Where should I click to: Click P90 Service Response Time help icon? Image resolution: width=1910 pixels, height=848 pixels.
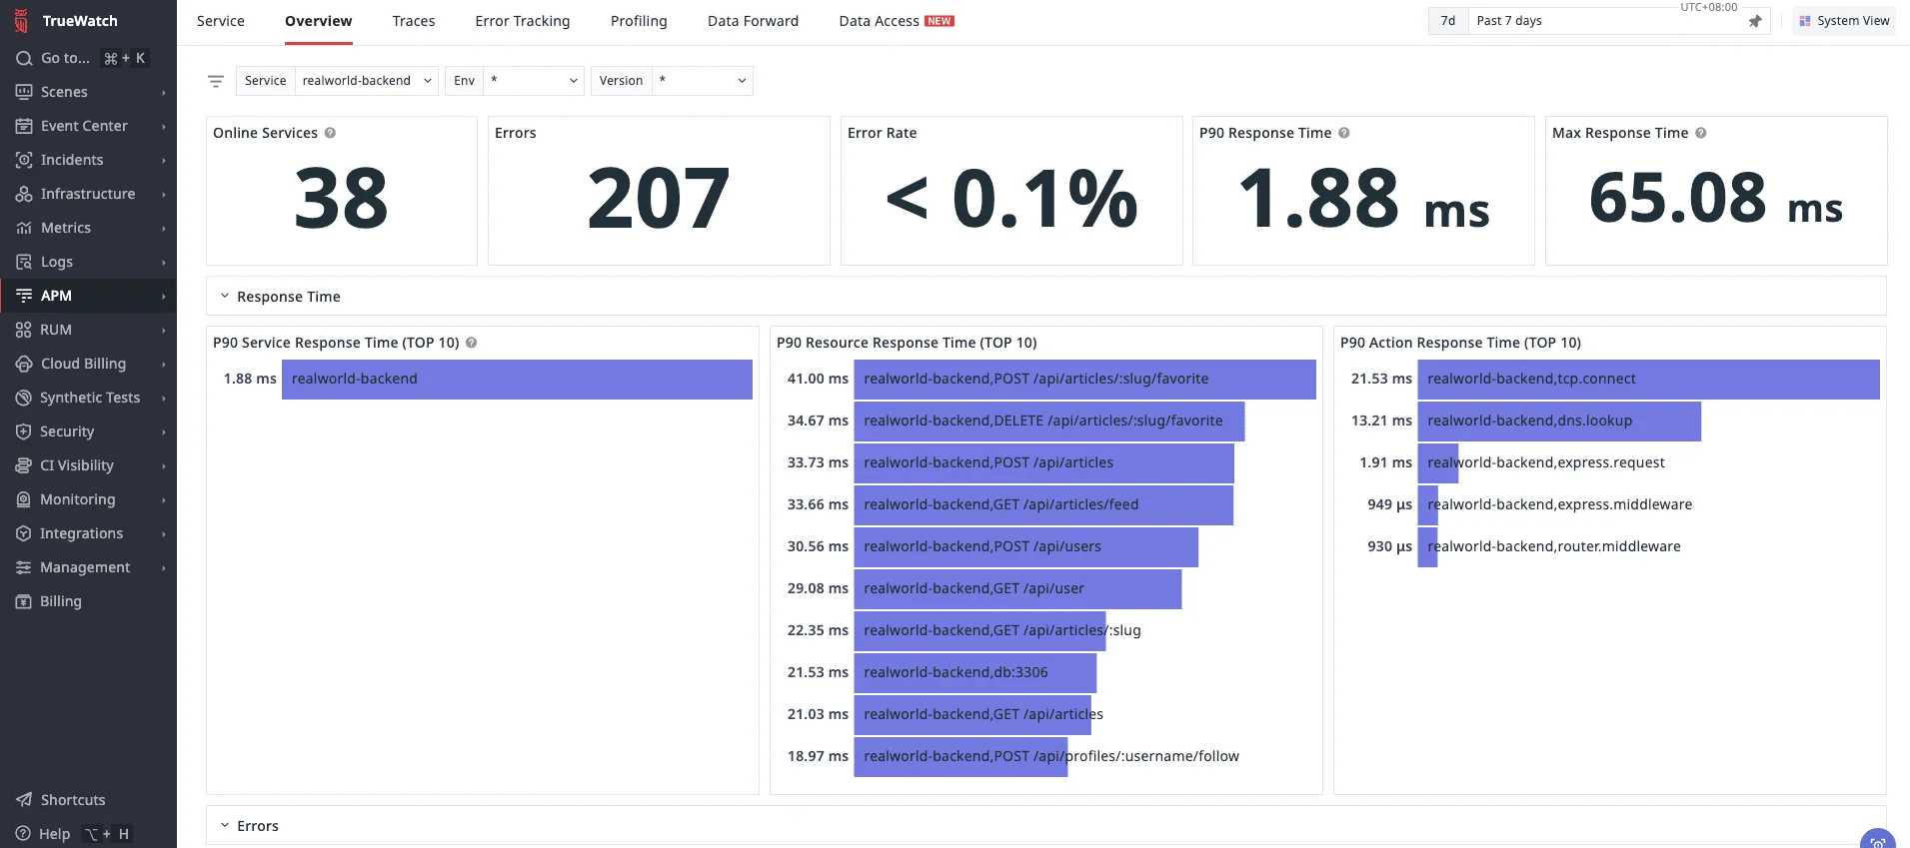click(x=472, y=343)
